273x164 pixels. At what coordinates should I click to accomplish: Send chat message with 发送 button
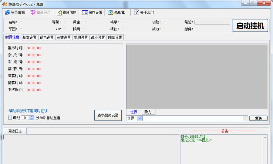(258, 118)
